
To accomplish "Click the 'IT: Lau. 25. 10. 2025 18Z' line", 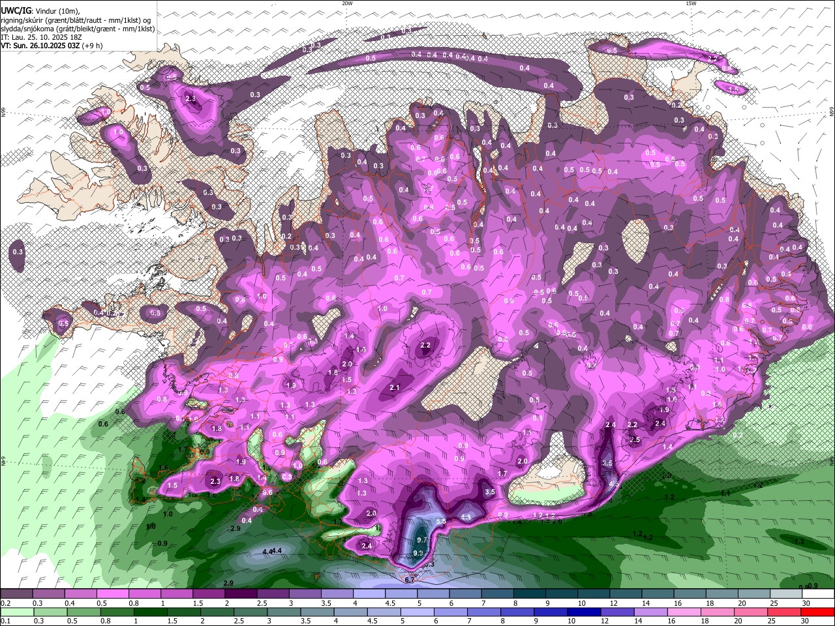I will [x=41, y=38].
